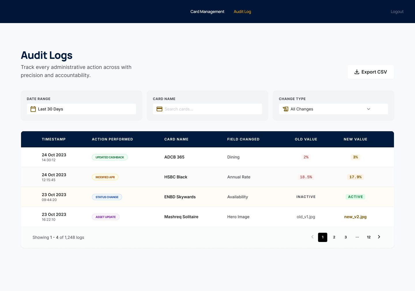Click the download icon on Export CSV
This screenshot has width=415, height=291.
click(x=356, y=72)
